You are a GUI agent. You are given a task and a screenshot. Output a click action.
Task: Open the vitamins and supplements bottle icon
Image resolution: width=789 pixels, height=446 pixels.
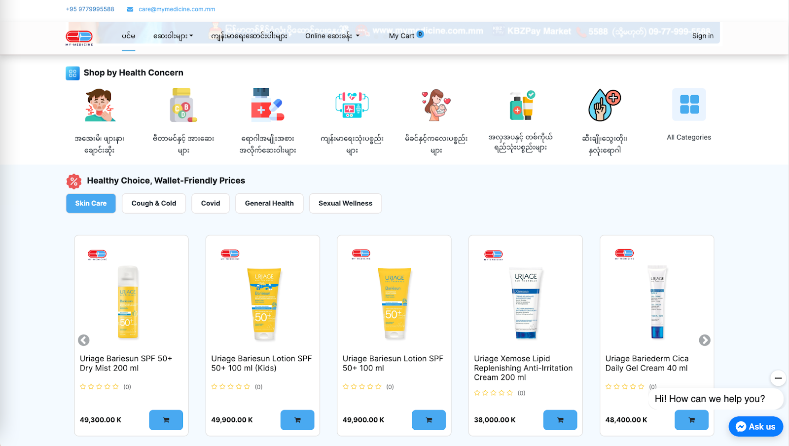(183, 105)
